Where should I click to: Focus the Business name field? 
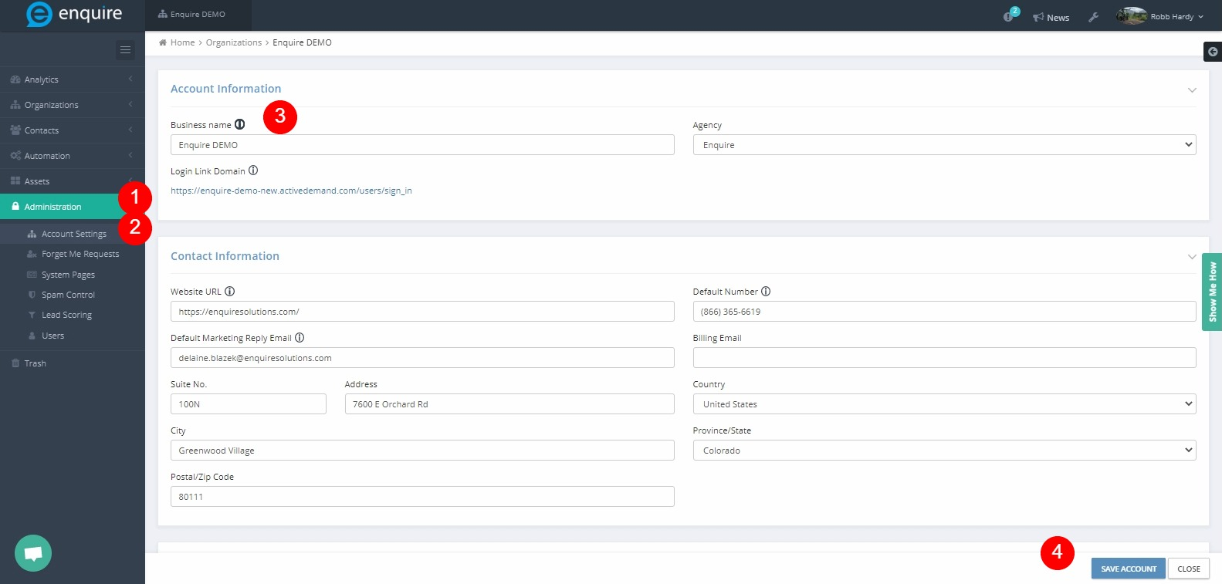[422, 145]
